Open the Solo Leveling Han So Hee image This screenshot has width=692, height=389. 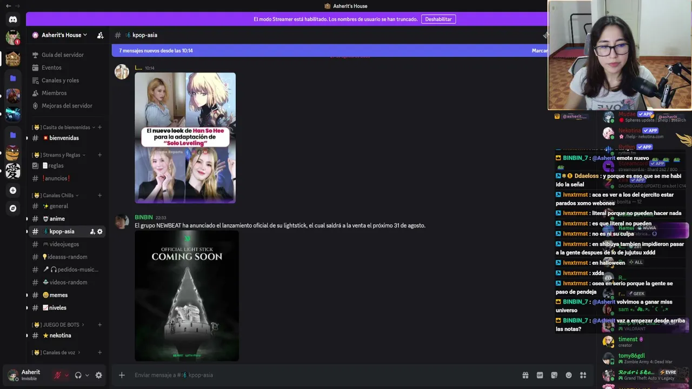(185, 138)
